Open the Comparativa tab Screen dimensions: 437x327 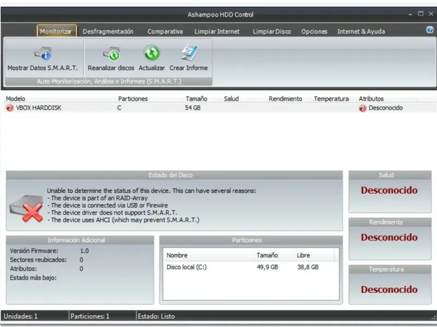tap(165, 32)
